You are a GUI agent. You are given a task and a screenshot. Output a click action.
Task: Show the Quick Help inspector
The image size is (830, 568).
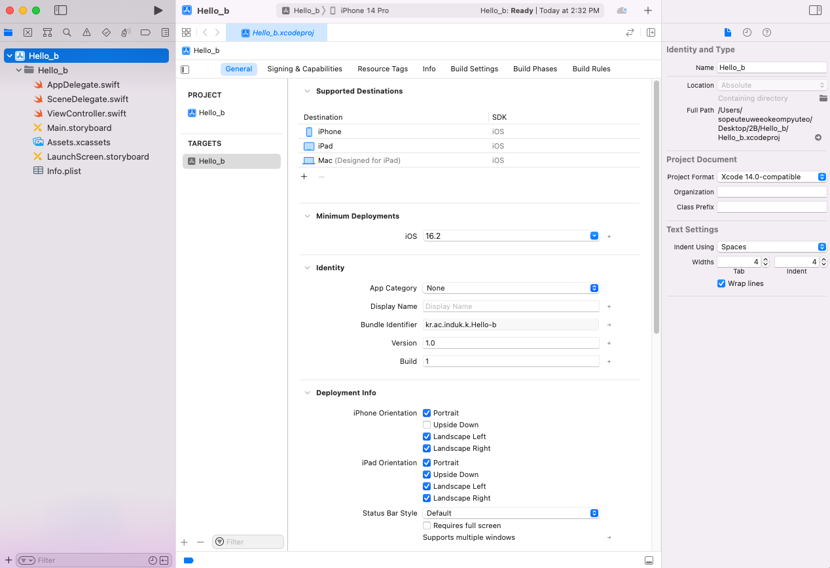pyautogui.click(x=767, y=33)
